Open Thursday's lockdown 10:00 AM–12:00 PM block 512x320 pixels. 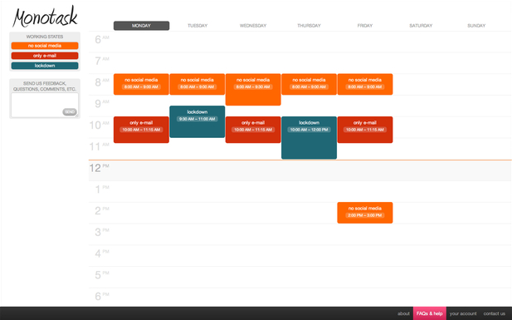(309, 137)
